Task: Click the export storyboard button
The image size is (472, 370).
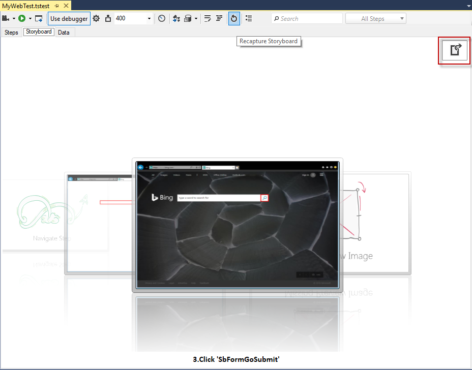Action: [x=454, y=50]
